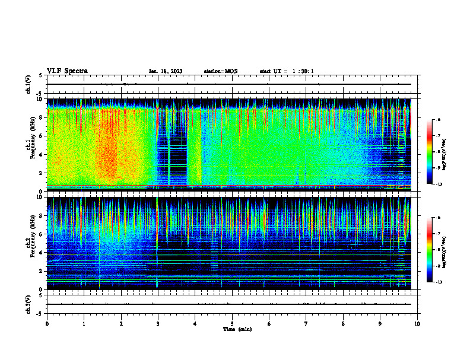Click the time axis tick label '9'

380,324
